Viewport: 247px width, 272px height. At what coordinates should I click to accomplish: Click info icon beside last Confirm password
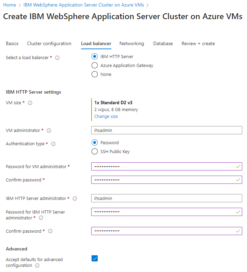pyautogui.click(x=50, y=231)
